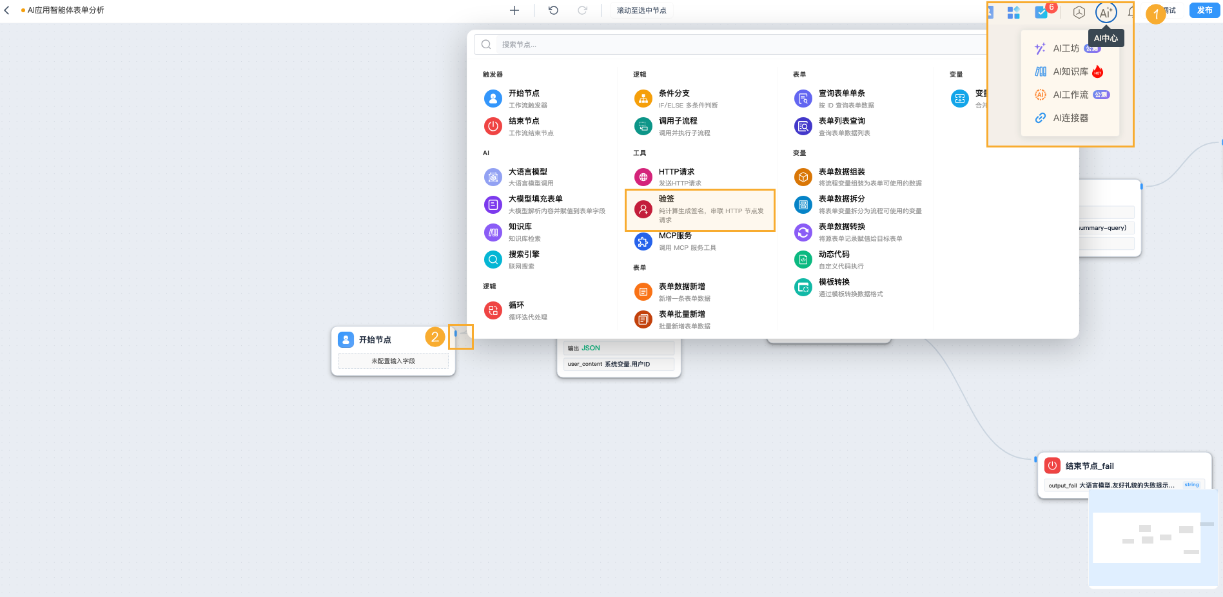Open the tasks icon with badge 6

[1041, 12]
